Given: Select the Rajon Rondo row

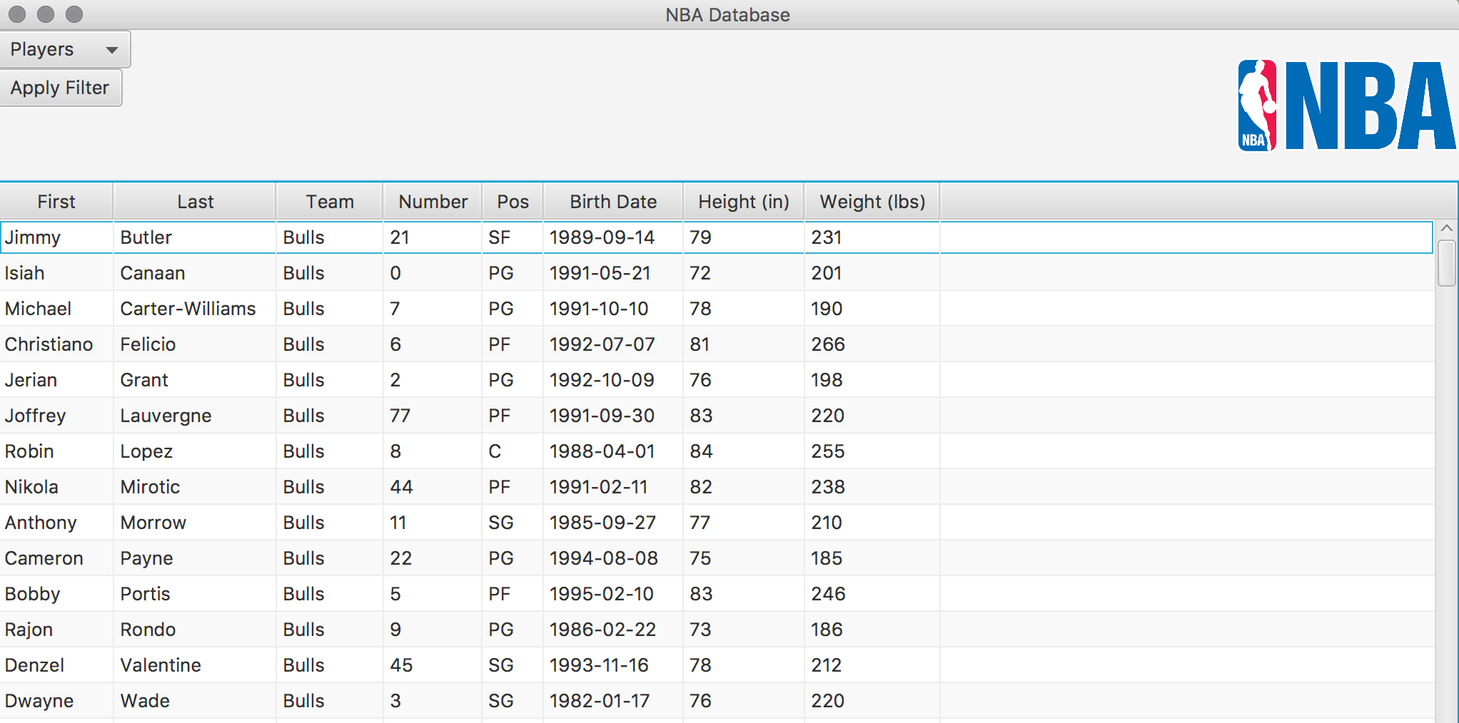Looking at the screenshot, I should pyautogui.click(x=428, y=630).
